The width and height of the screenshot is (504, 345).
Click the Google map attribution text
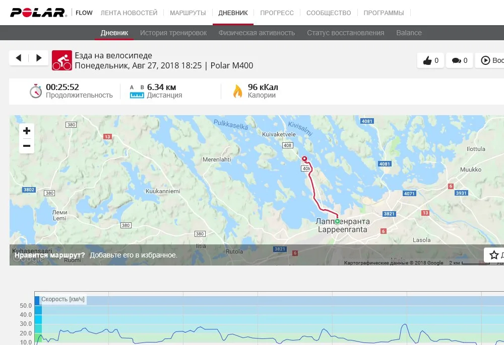(x=394, y=263)
